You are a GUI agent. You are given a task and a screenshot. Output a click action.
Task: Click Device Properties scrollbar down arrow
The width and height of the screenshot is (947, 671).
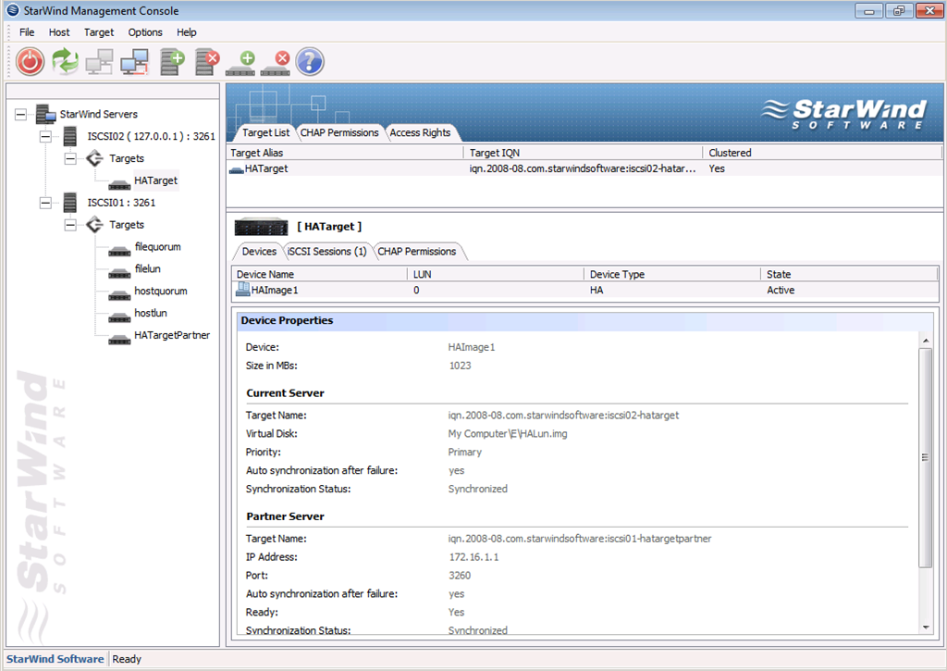click(x=926, y=628)
